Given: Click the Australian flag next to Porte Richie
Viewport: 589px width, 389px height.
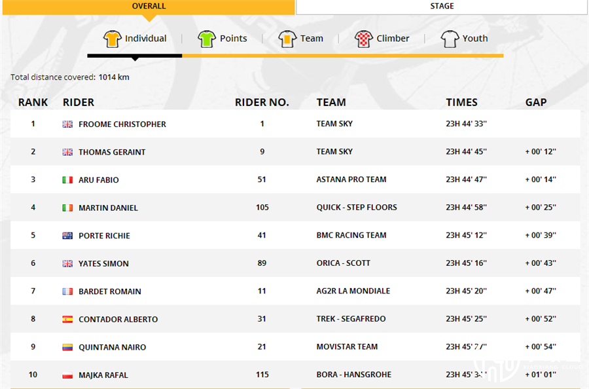Looking at the screenshot, I should 67,236.
